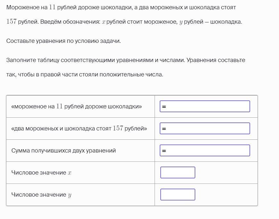Image resolution: width=279 pixels, height=219 pixels.
Task: Click the line starting Заполните таблицу соответствующими уравнениями
Action: (x=126, y=60)
